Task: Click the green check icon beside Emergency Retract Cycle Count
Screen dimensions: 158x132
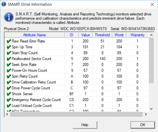Action: pyautogui.click(x=9, y=100)
